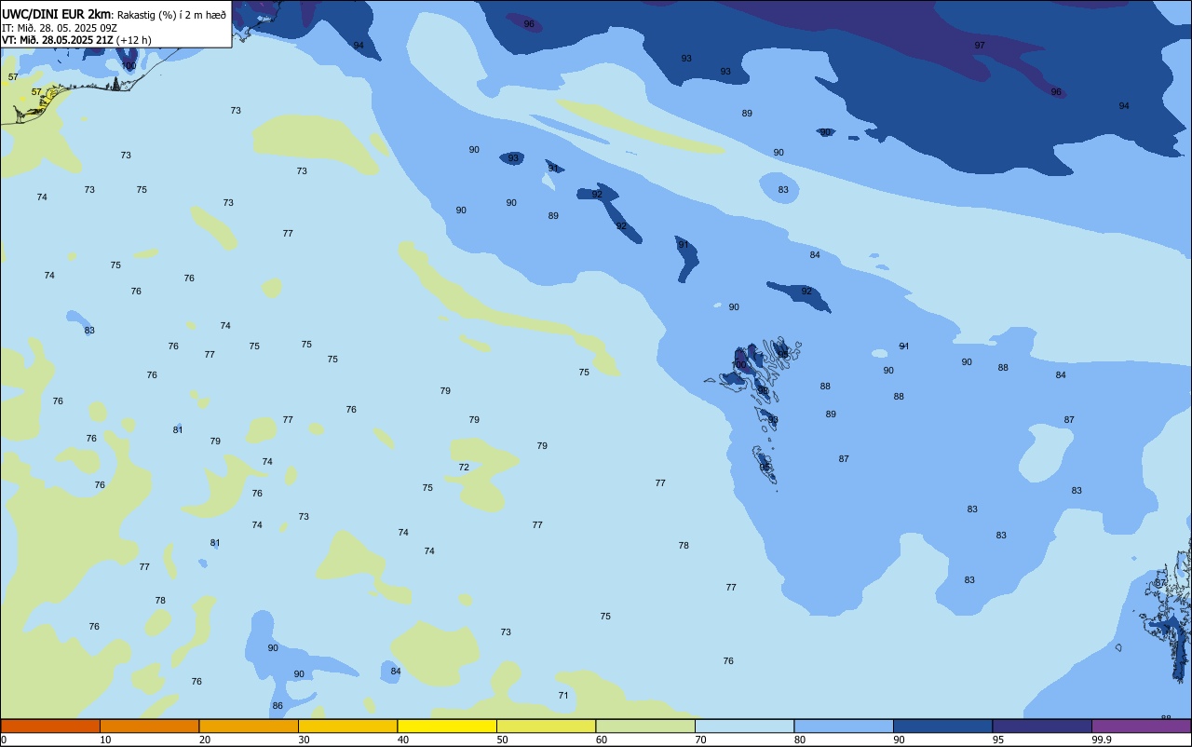Click the medium blue 80–90 legend swatch

(844, 726)
